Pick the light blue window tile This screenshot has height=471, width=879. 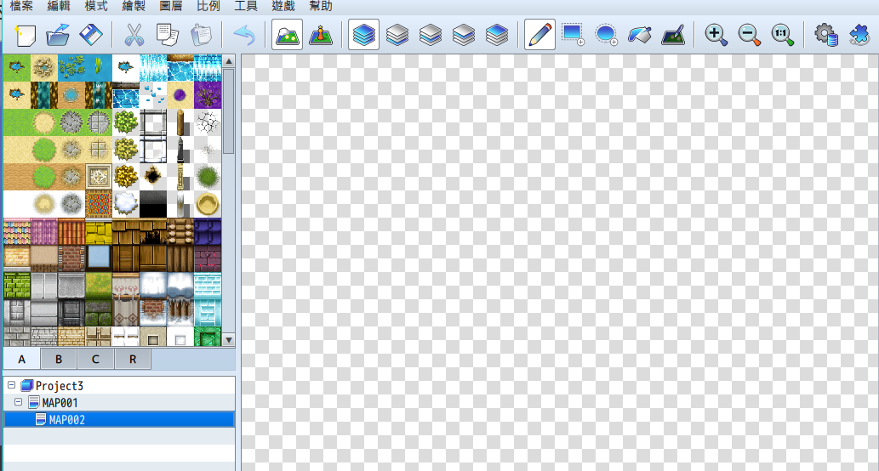click(x=99, y=258)
